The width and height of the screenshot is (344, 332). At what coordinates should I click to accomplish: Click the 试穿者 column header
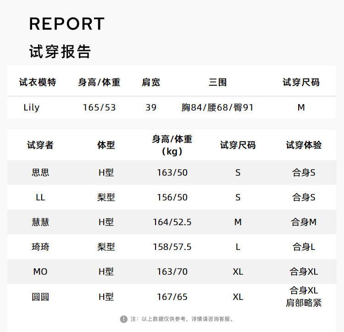click(x=40, y=145)
